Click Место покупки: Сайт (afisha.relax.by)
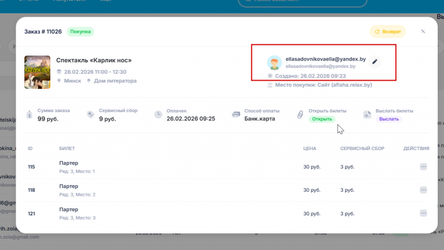Viewport: 444px width, 250px height. coord(323,85)
